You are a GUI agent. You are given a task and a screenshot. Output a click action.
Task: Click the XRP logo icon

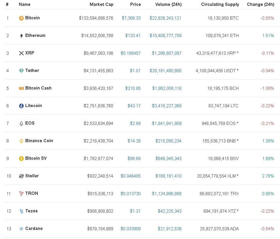[21, 53]
